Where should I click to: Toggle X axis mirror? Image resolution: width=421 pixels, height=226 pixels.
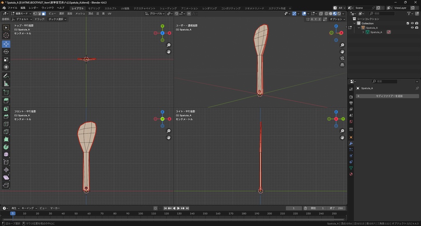click(312, 19)
